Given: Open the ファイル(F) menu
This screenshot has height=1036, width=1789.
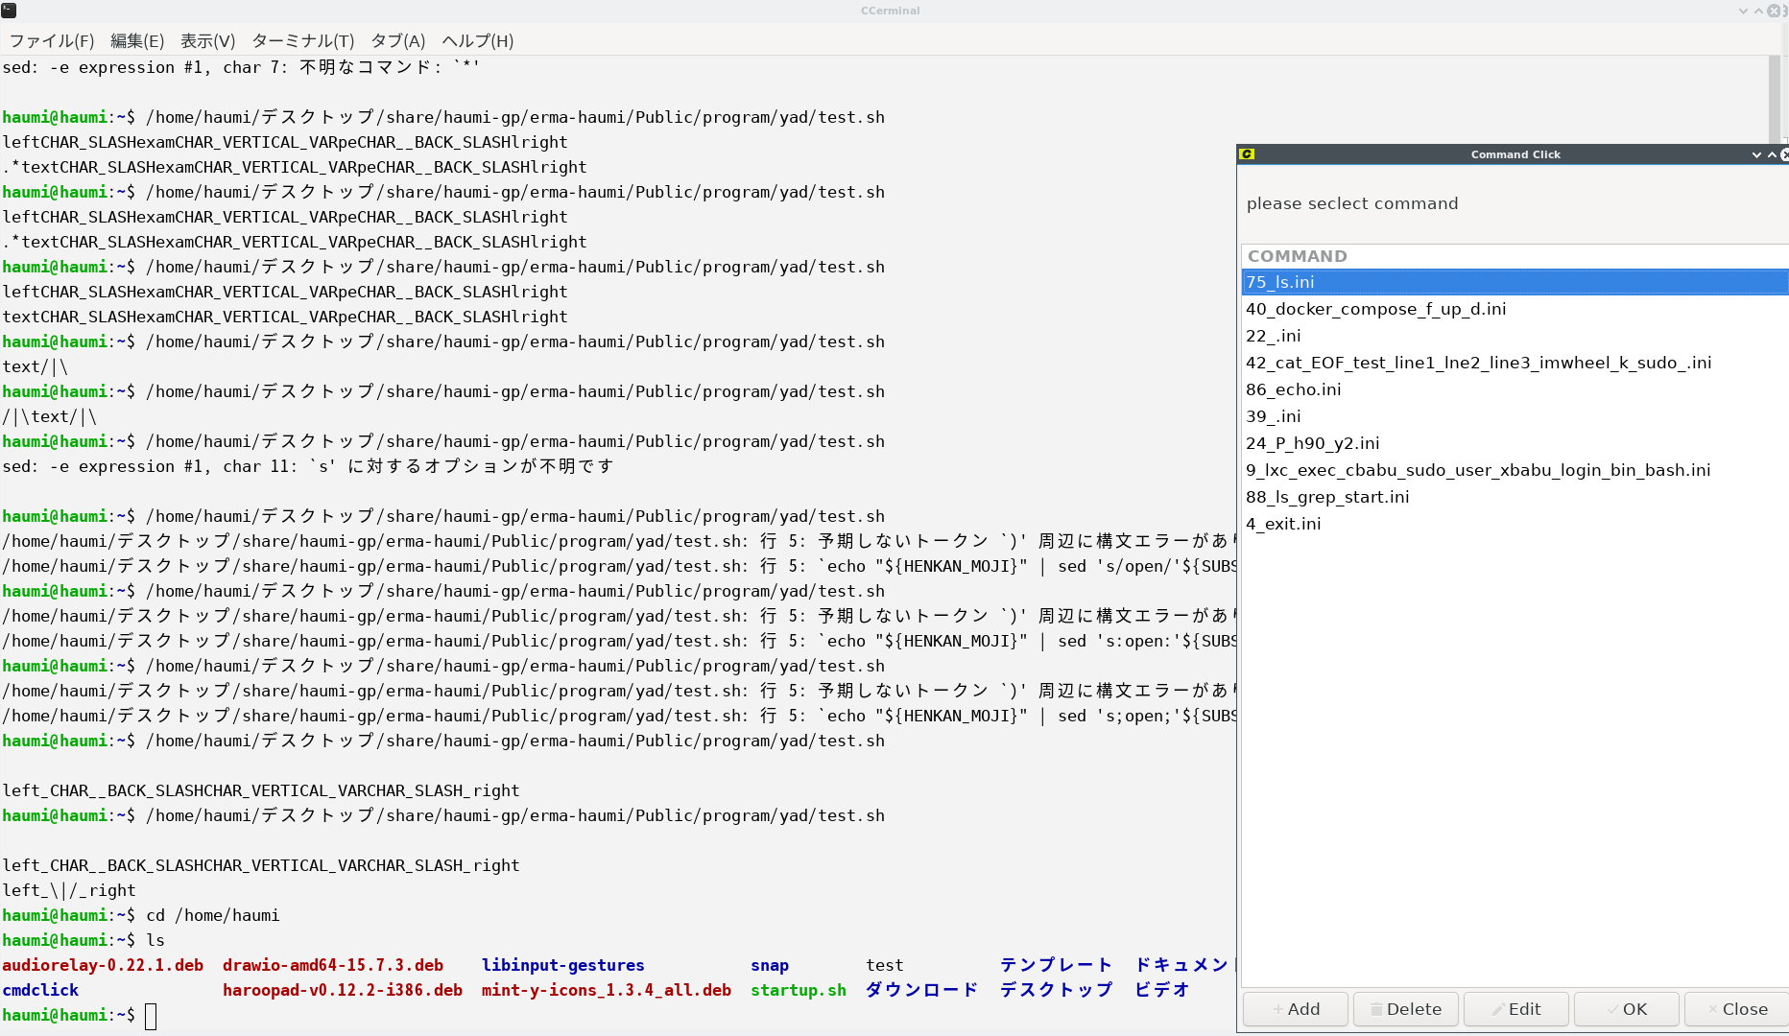Looking at the screenshot, I should [52, 41].
